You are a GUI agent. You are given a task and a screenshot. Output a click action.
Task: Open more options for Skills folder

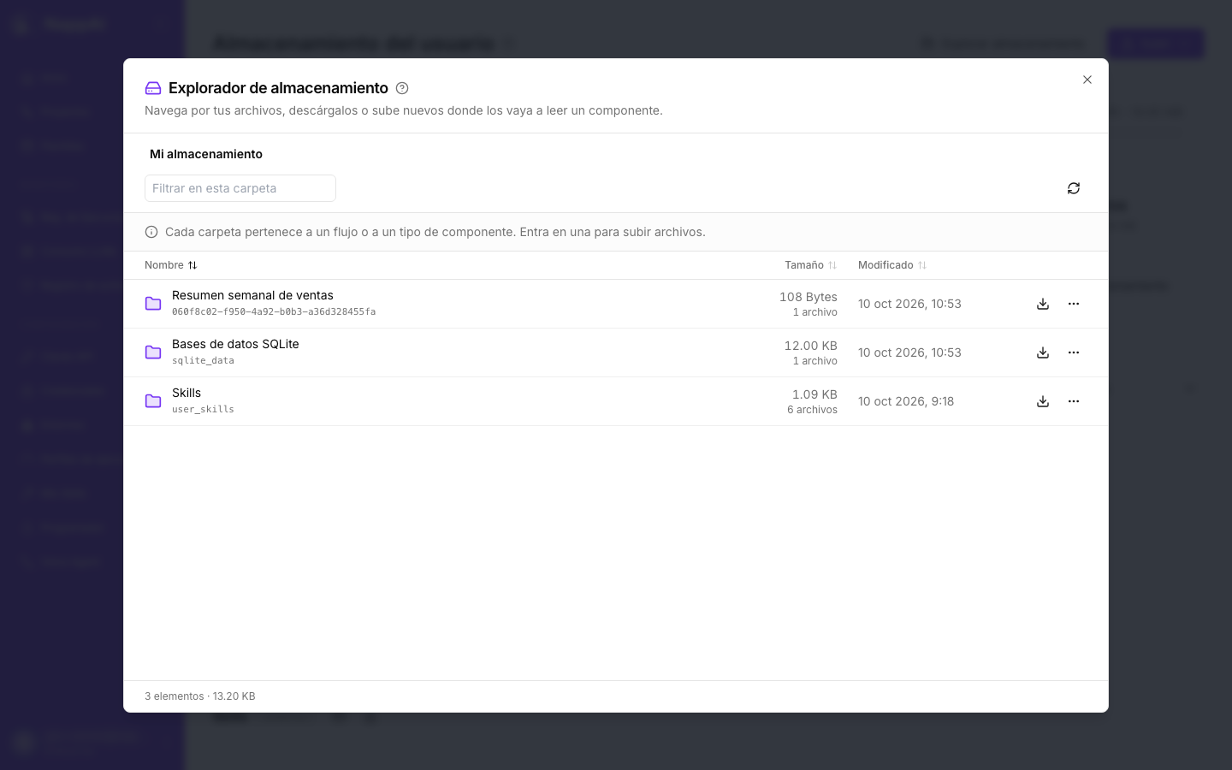coord(1074,401)
